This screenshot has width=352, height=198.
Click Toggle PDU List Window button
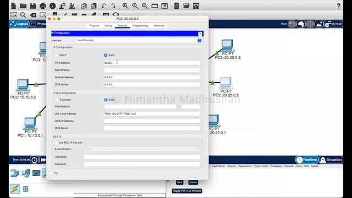coord(187,191)
